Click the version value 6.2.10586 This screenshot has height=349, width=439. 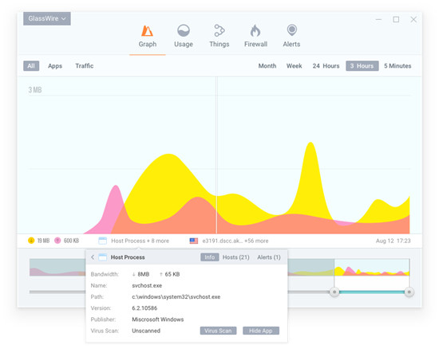(x=144, y=308)
